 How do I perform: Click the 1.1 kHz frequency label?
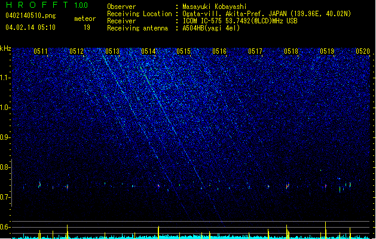(5, 78)
